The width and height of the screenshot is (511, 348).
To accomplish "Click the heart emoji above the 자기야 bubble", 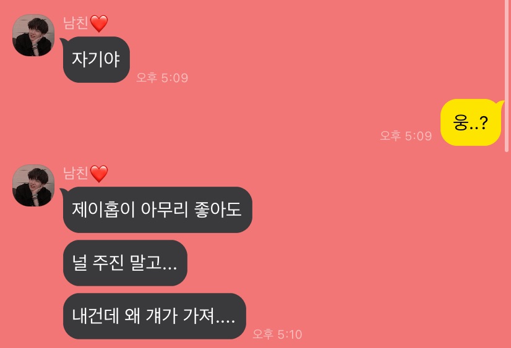I will pos(99,23).
